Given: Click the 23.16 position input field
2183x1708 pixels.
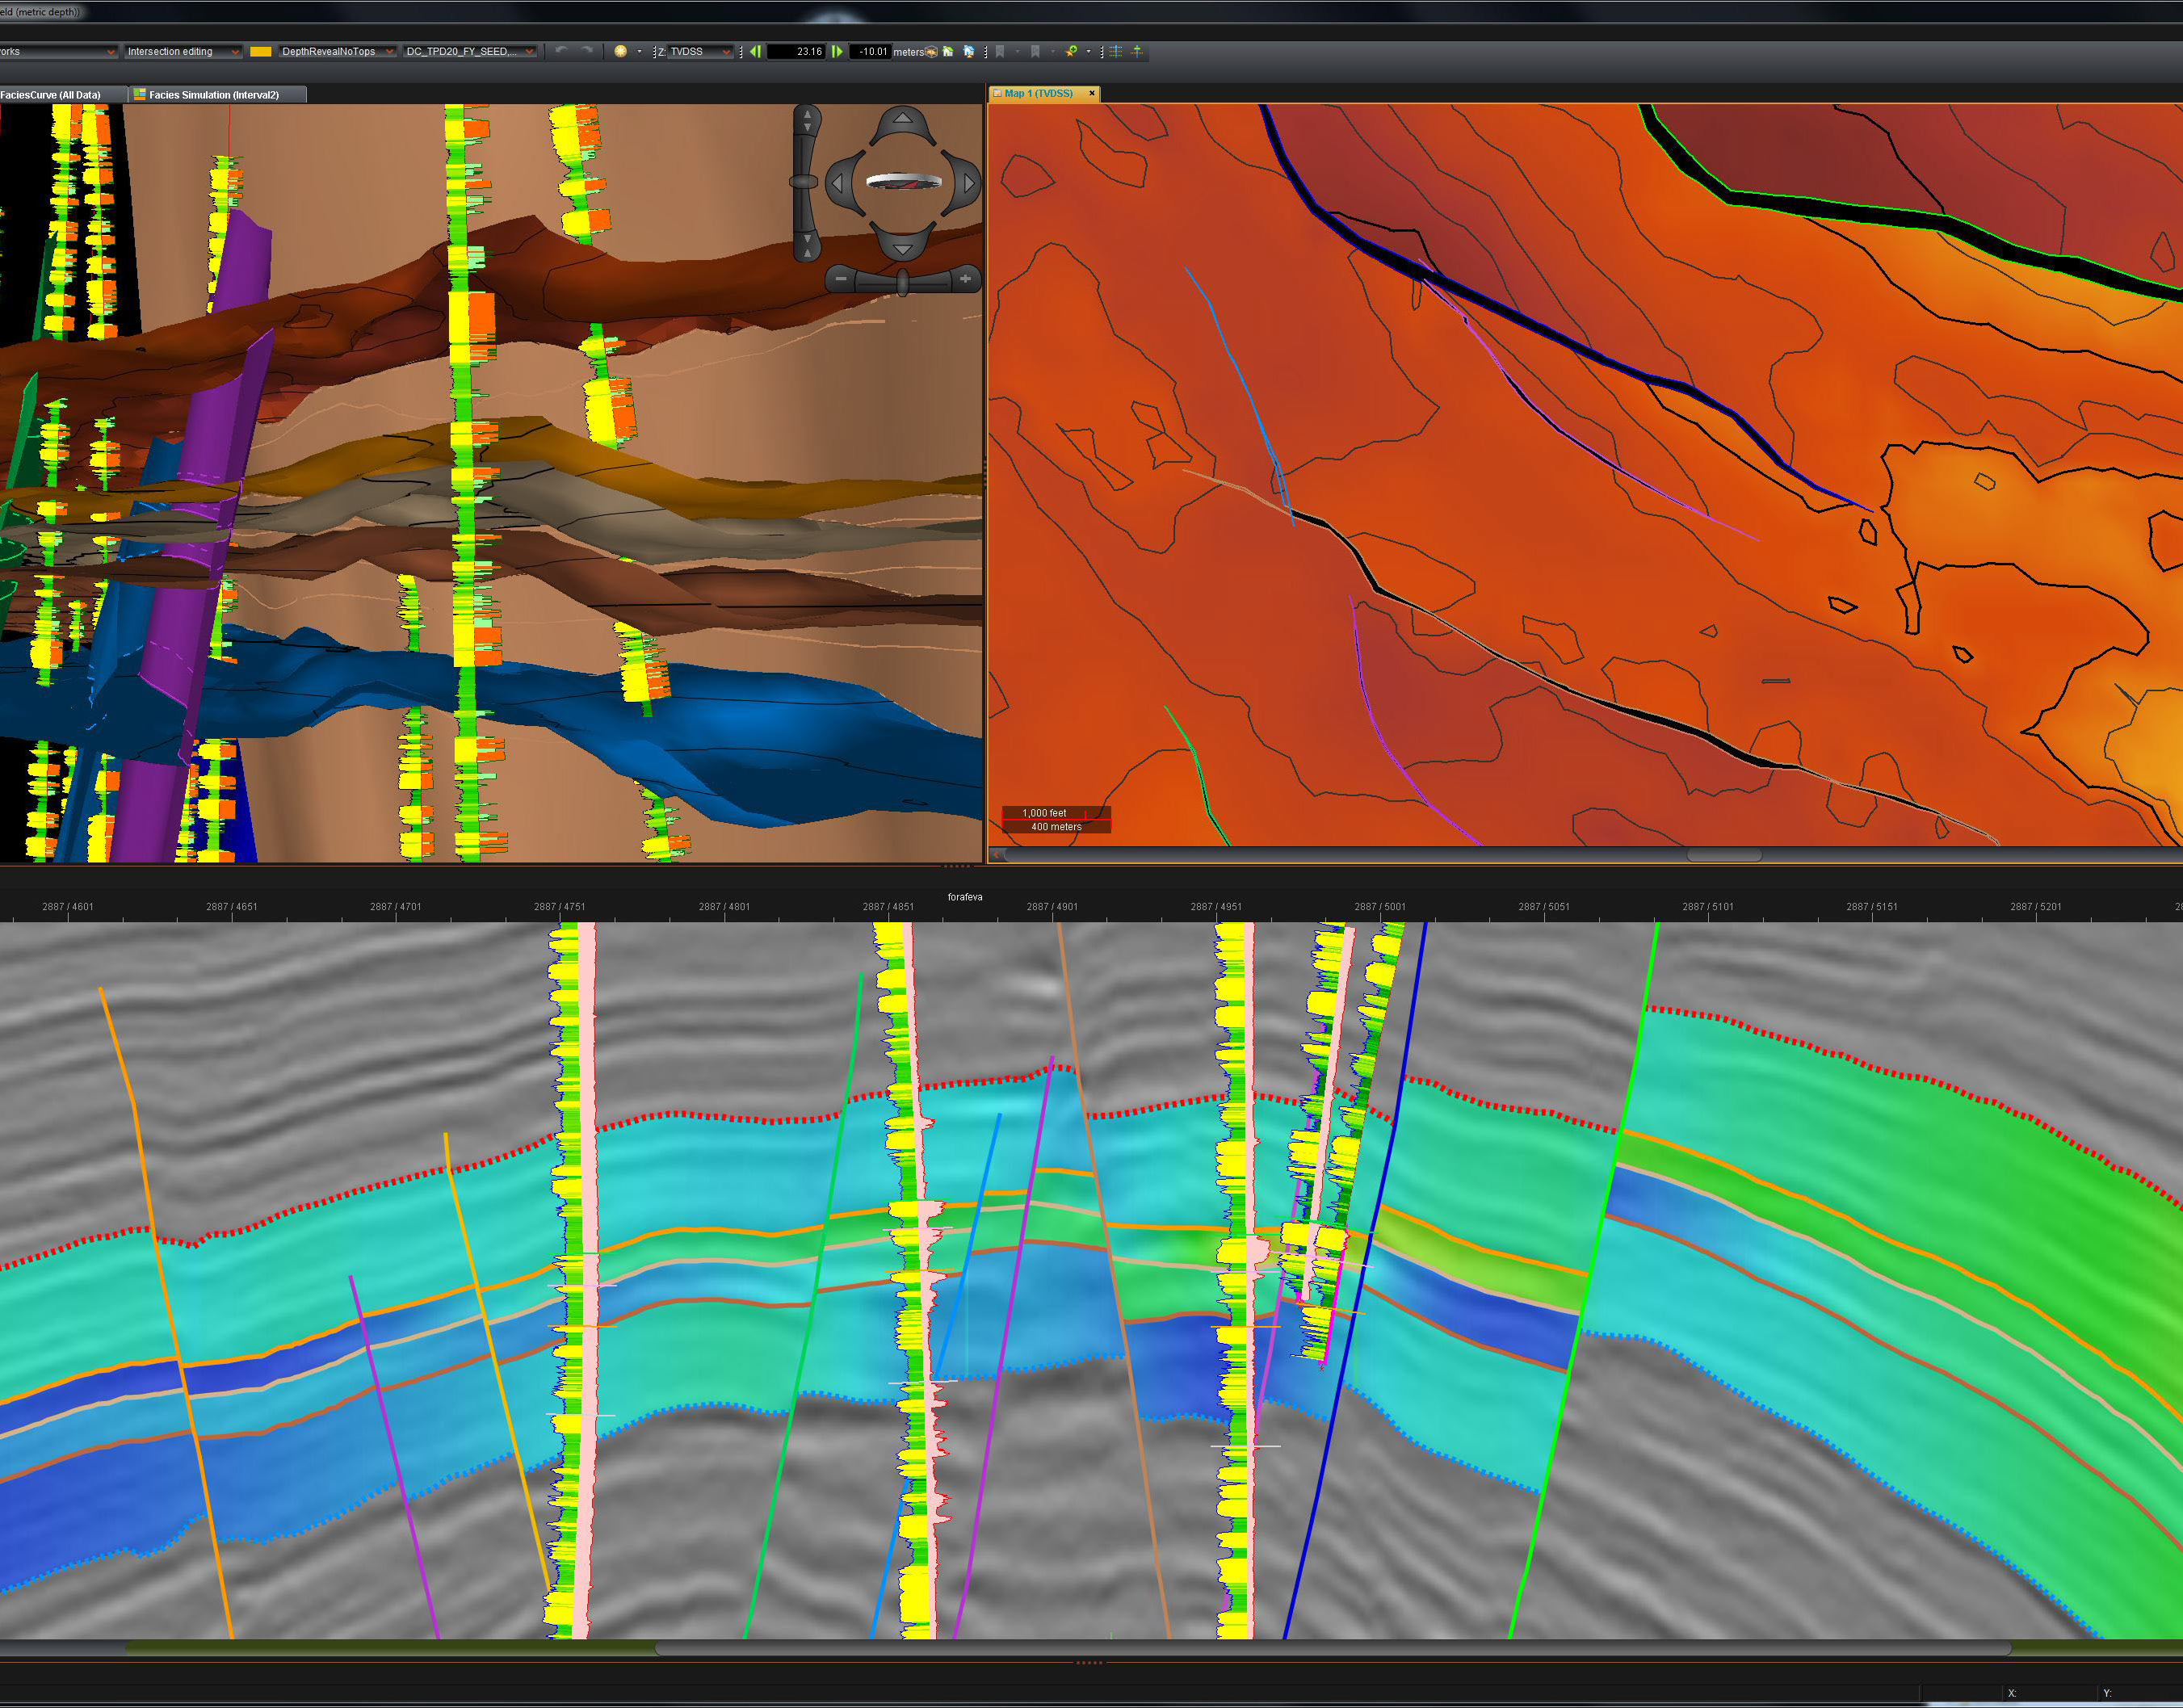Looking at the screenshot, I should tap(797, 51).
